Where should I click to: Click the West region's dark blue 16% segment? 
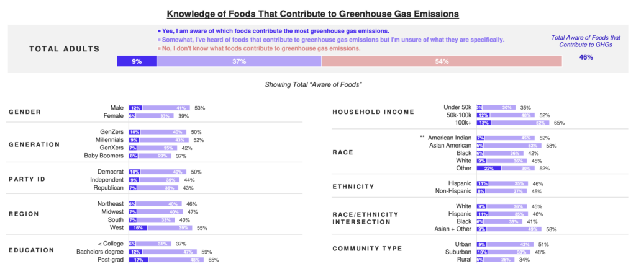[139, 228]
